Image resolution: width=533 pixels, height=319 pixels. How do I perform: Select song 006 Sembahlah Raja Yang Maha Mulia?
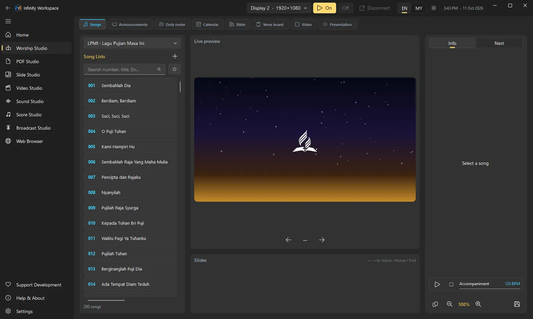[131, 162]
